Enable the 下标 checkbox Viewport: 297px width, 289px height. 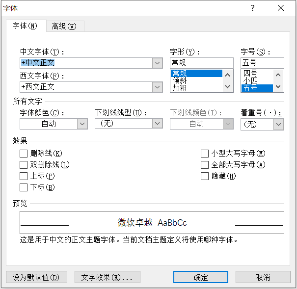(x=24, y=187)
